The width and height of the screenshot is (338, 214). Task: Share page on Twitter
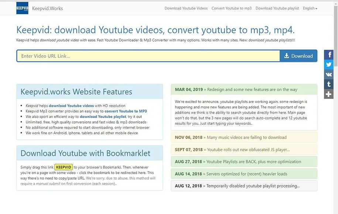(x=329, y=65)
